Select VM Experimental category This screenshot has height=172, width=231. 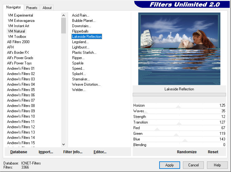pyautogui.click(x=21, y=15)
